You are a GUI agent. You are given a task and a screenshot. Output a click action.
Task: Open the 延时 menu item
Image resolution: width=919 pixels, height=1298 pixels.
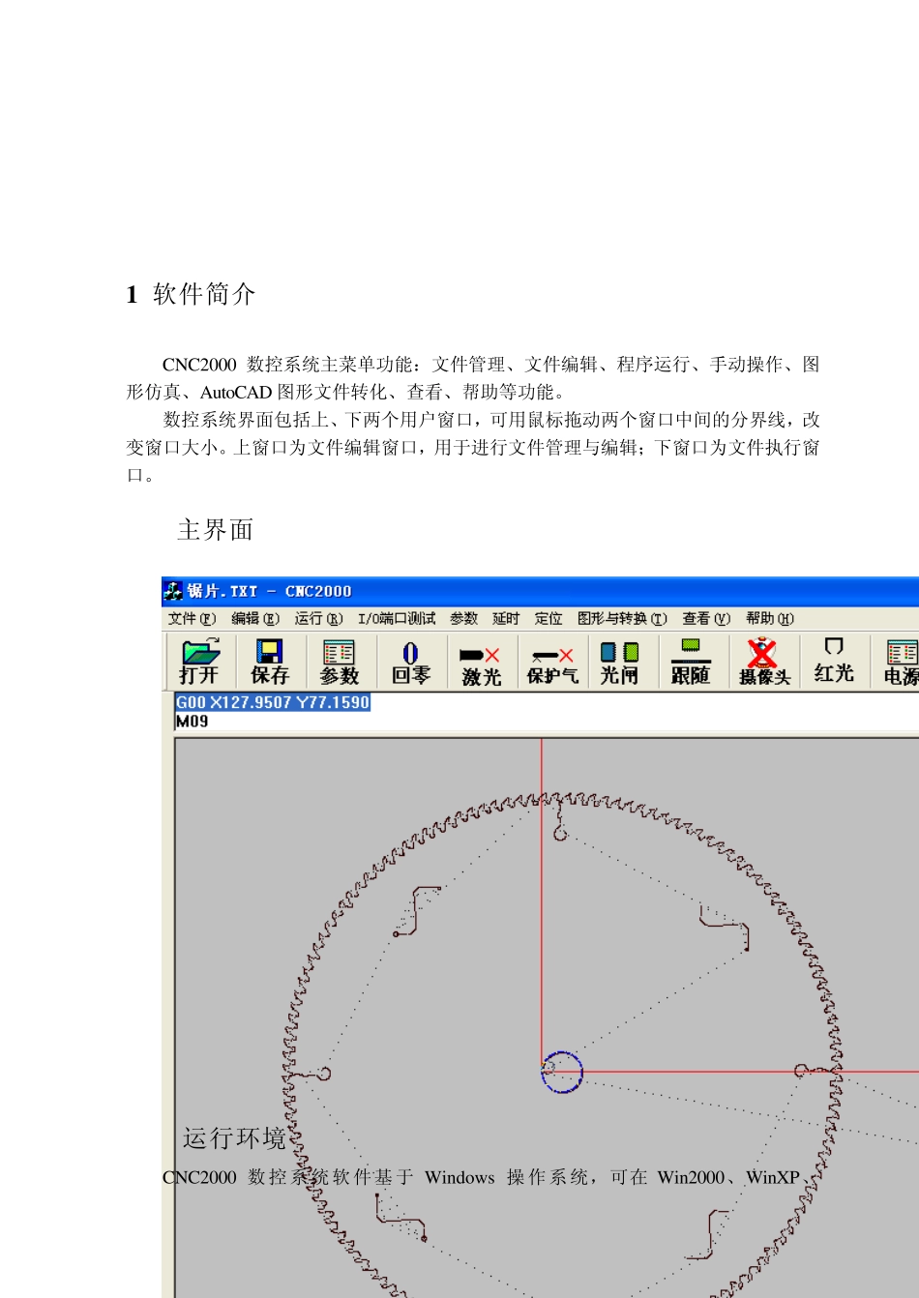tap(506, 619)
